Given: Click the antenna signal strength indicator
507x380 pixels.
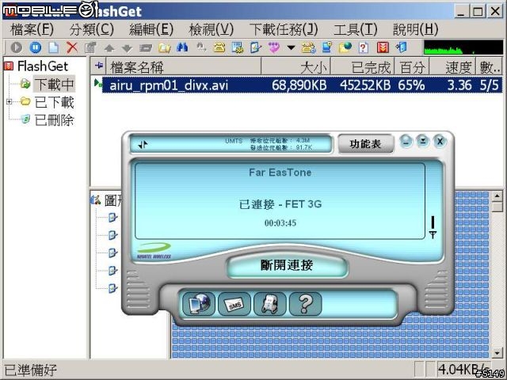Looking at the screenshot, I should click(433, 227).
